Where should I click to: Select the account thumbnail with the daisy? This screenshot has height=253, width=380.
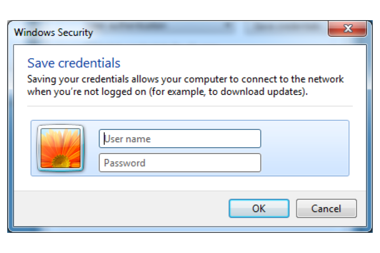point(60,148)
